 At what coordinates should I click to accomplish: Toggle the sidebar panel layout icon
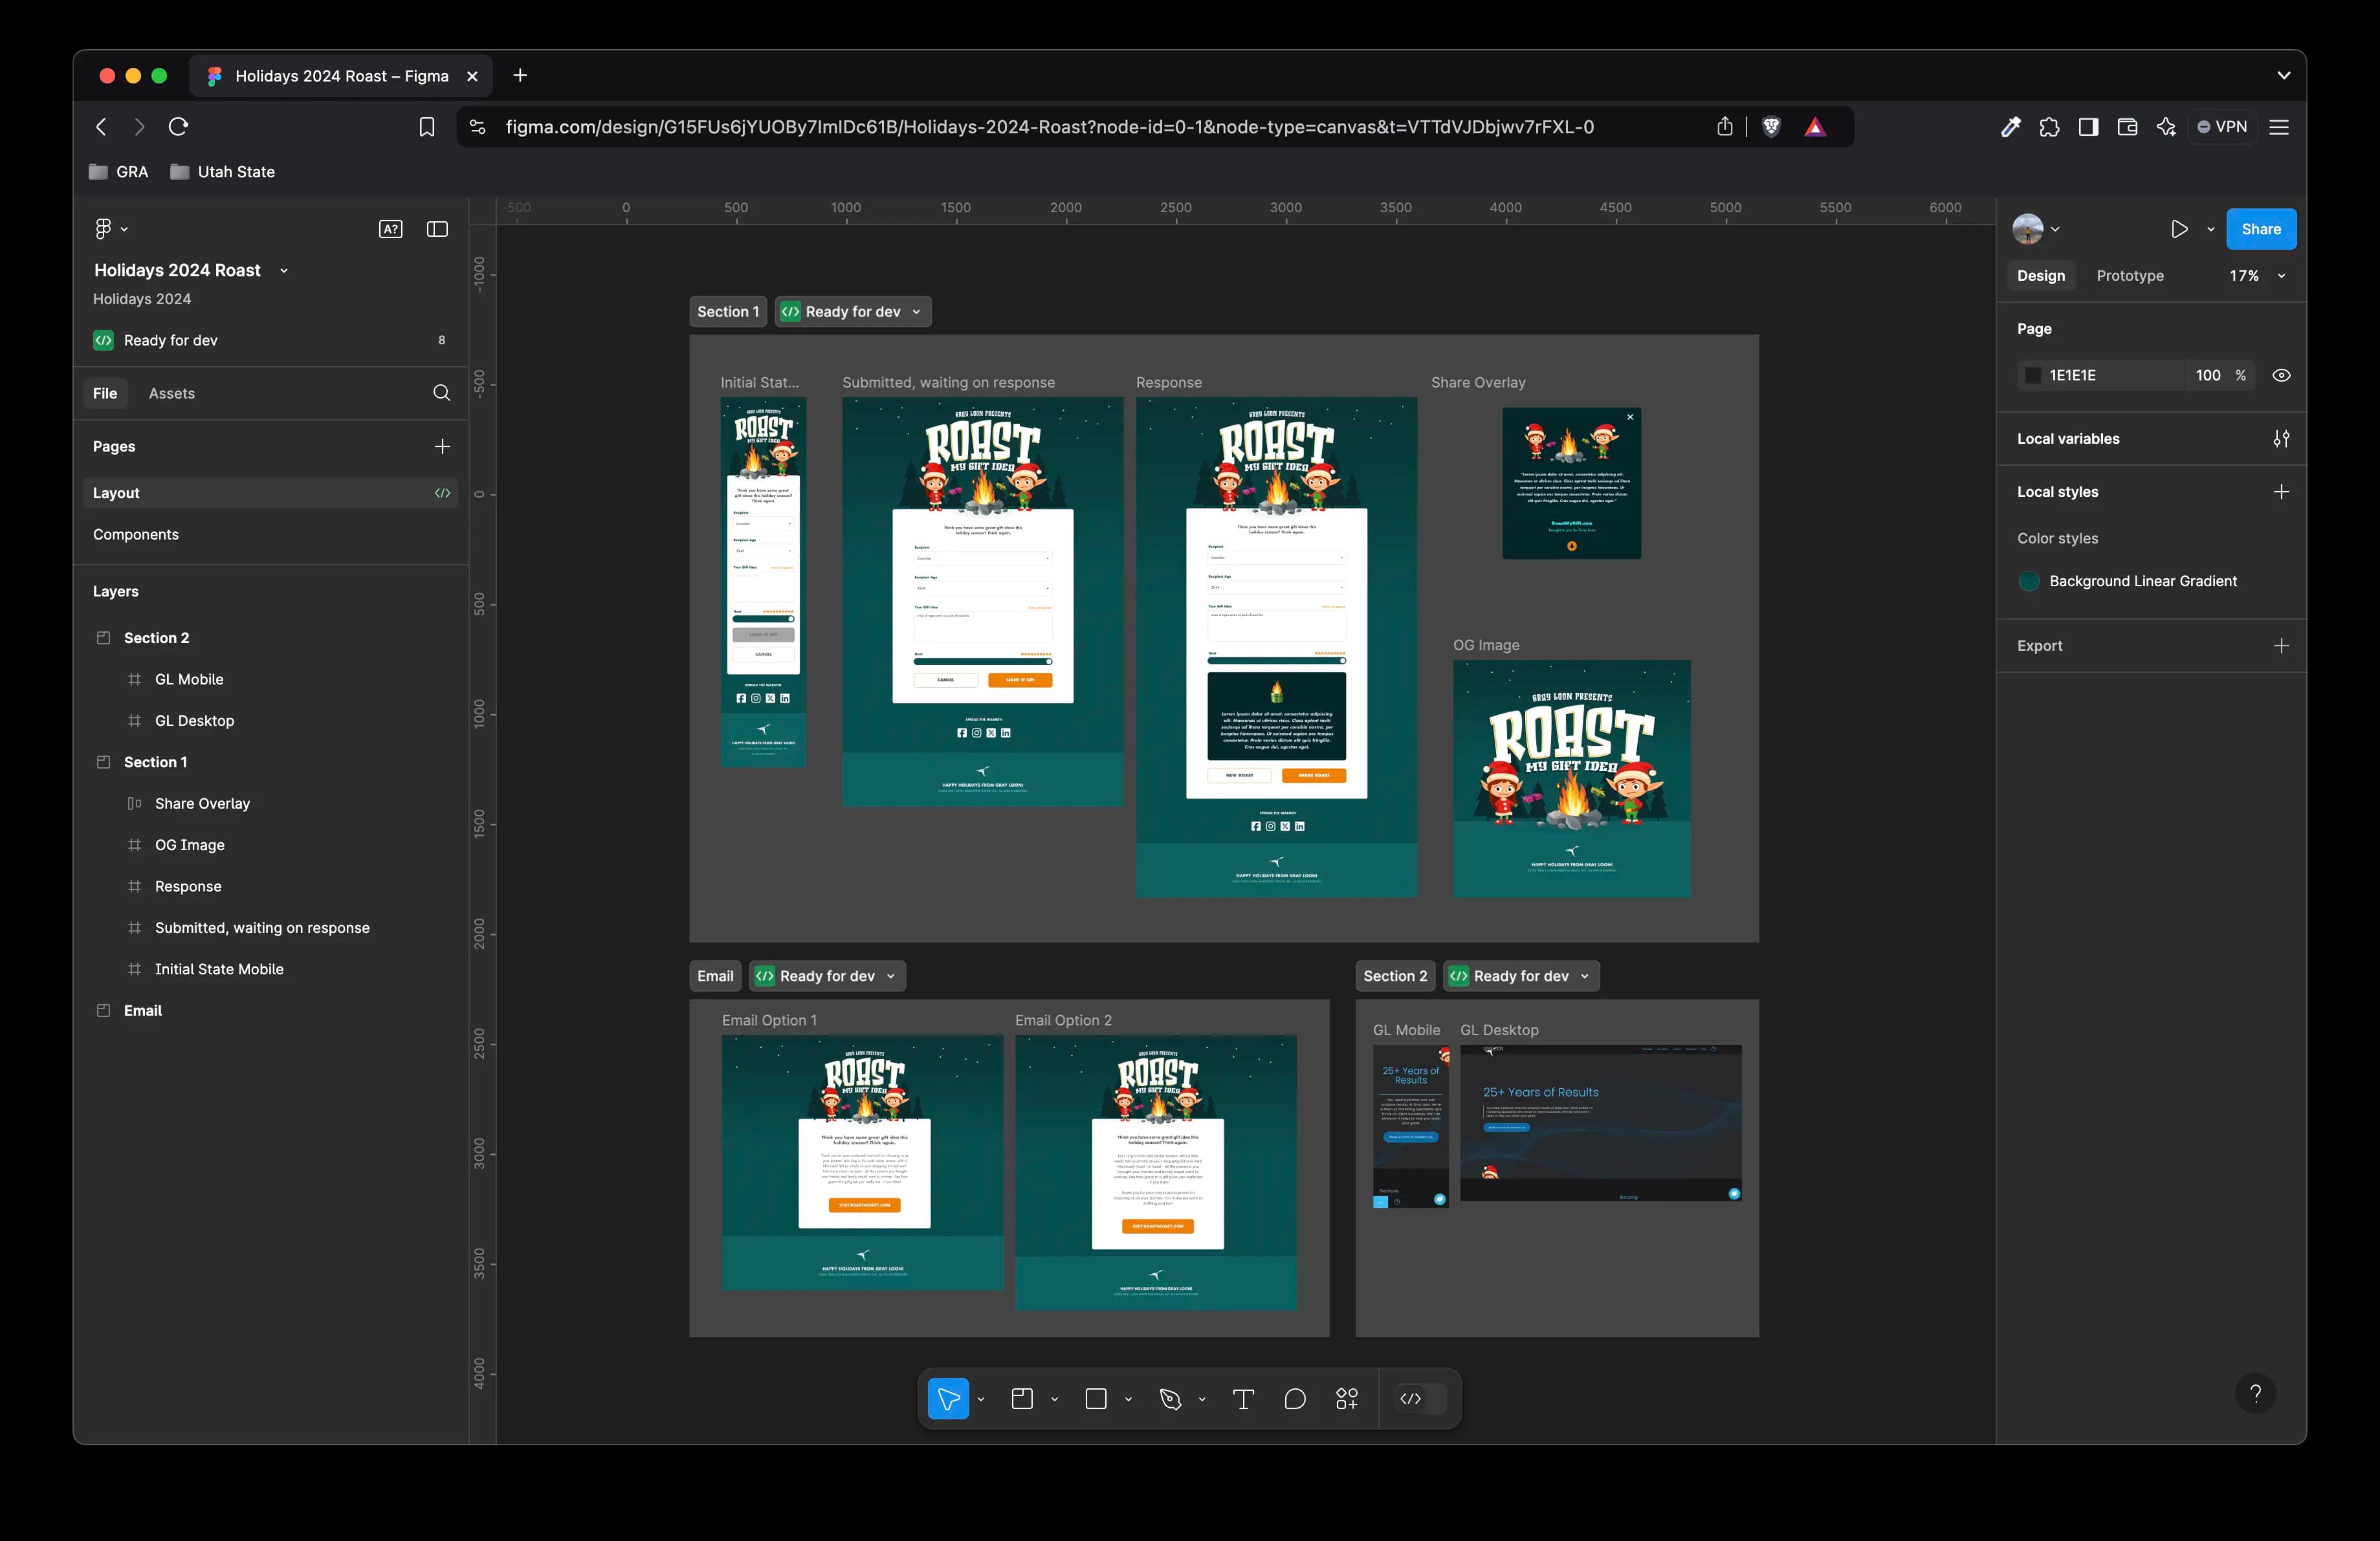[x=437, y=229]
